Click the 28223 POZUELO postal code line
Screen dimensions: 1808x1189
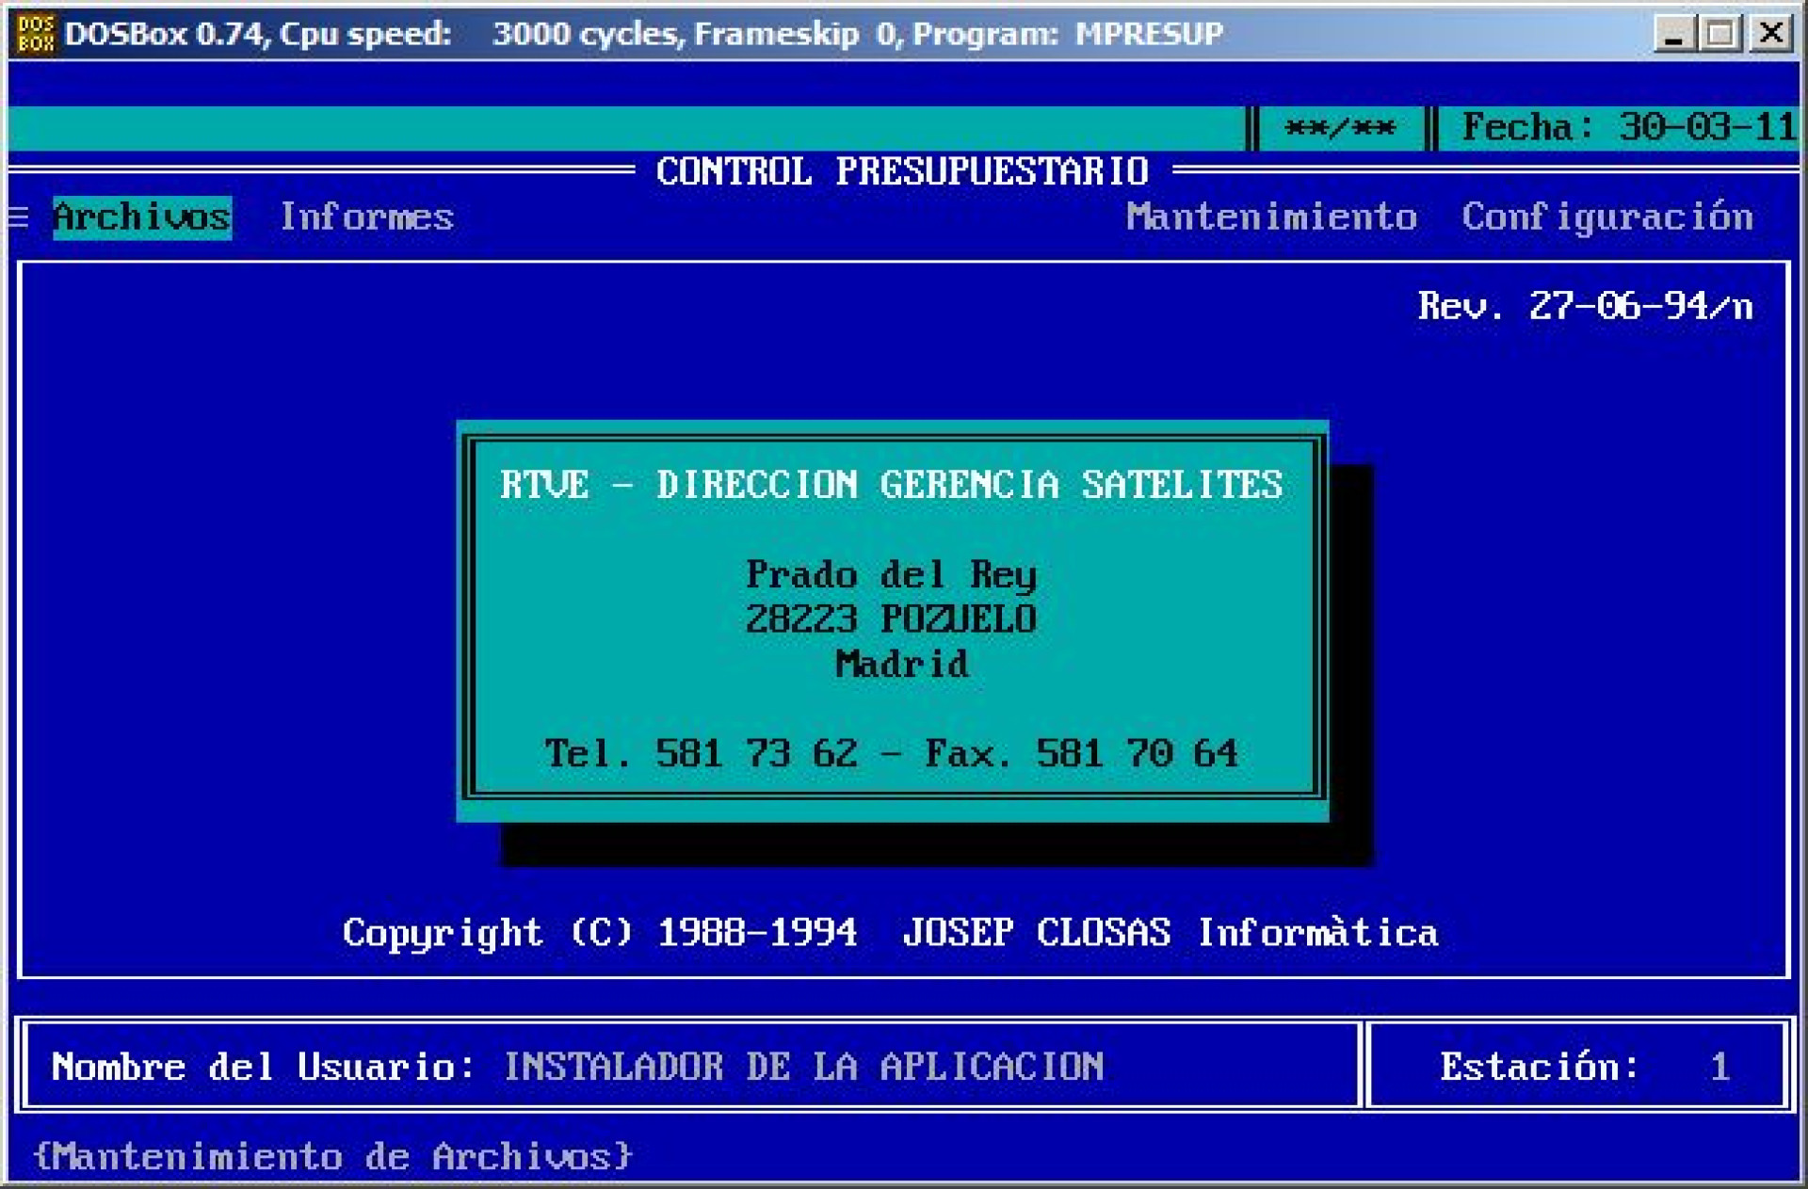coord(891,619)
